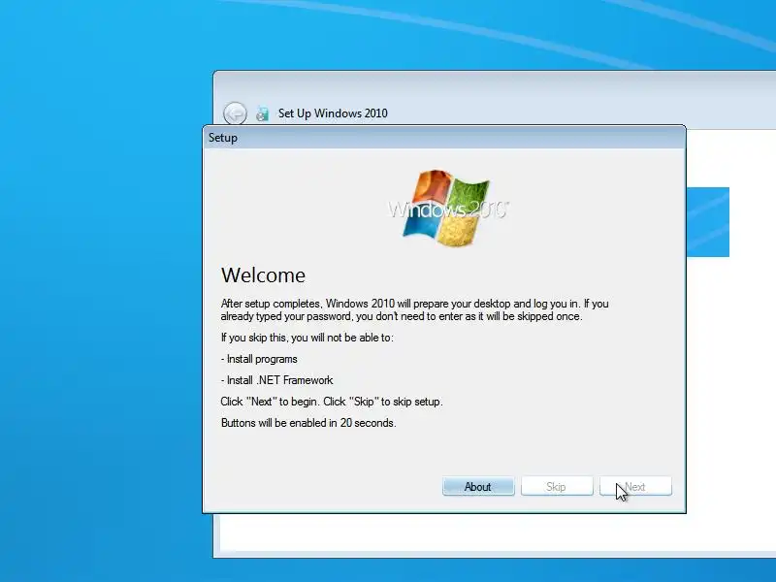The image size is (776, 582).
Task: Click the About button
Action: (478, 487)
